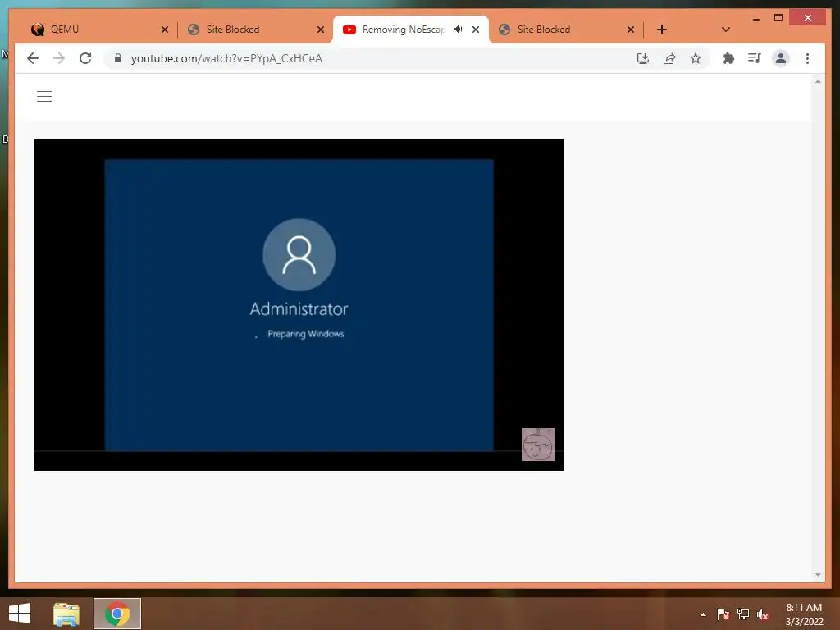Switch to the QEMU tab
The height and width of the screenshot is (630, 840).
pyautogui.click(x=99, y=30)
